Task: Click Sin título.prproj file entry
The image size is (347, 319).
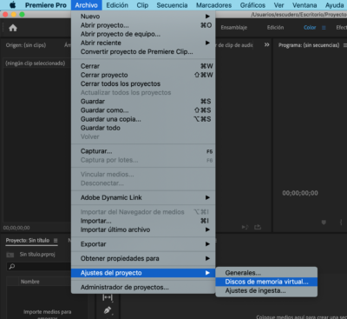Action: click(37, 255)
